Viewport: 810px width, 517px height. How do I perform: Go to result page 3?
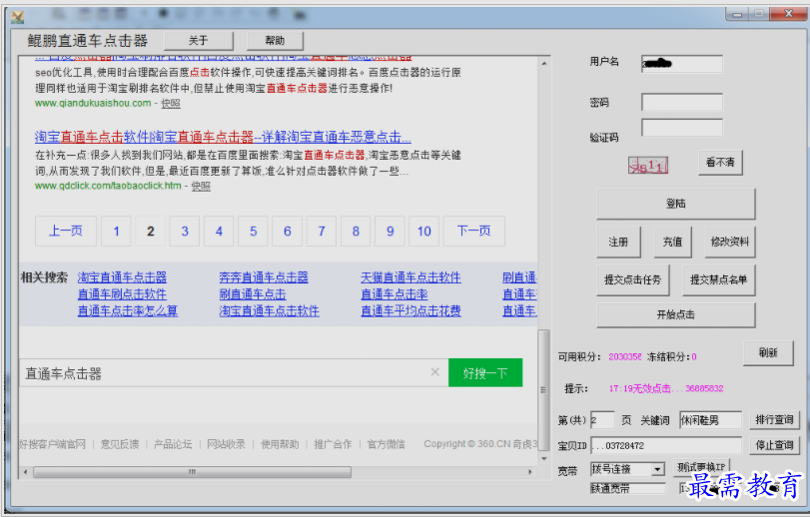pyautogui.click(x=185, y=232)
